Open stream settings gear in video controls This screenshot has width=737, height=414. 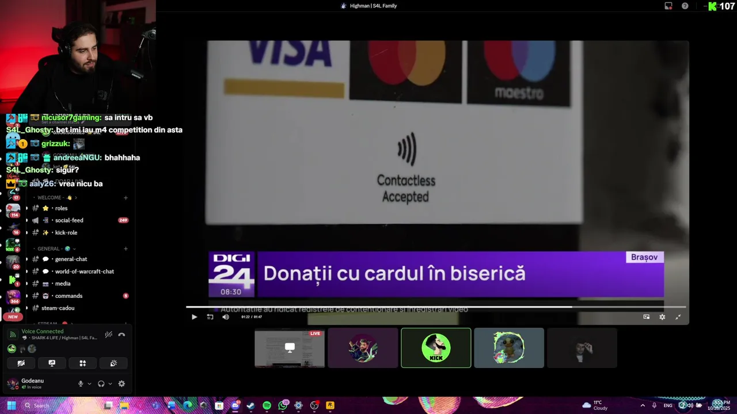pyautogui.click(x=662, y=317)
